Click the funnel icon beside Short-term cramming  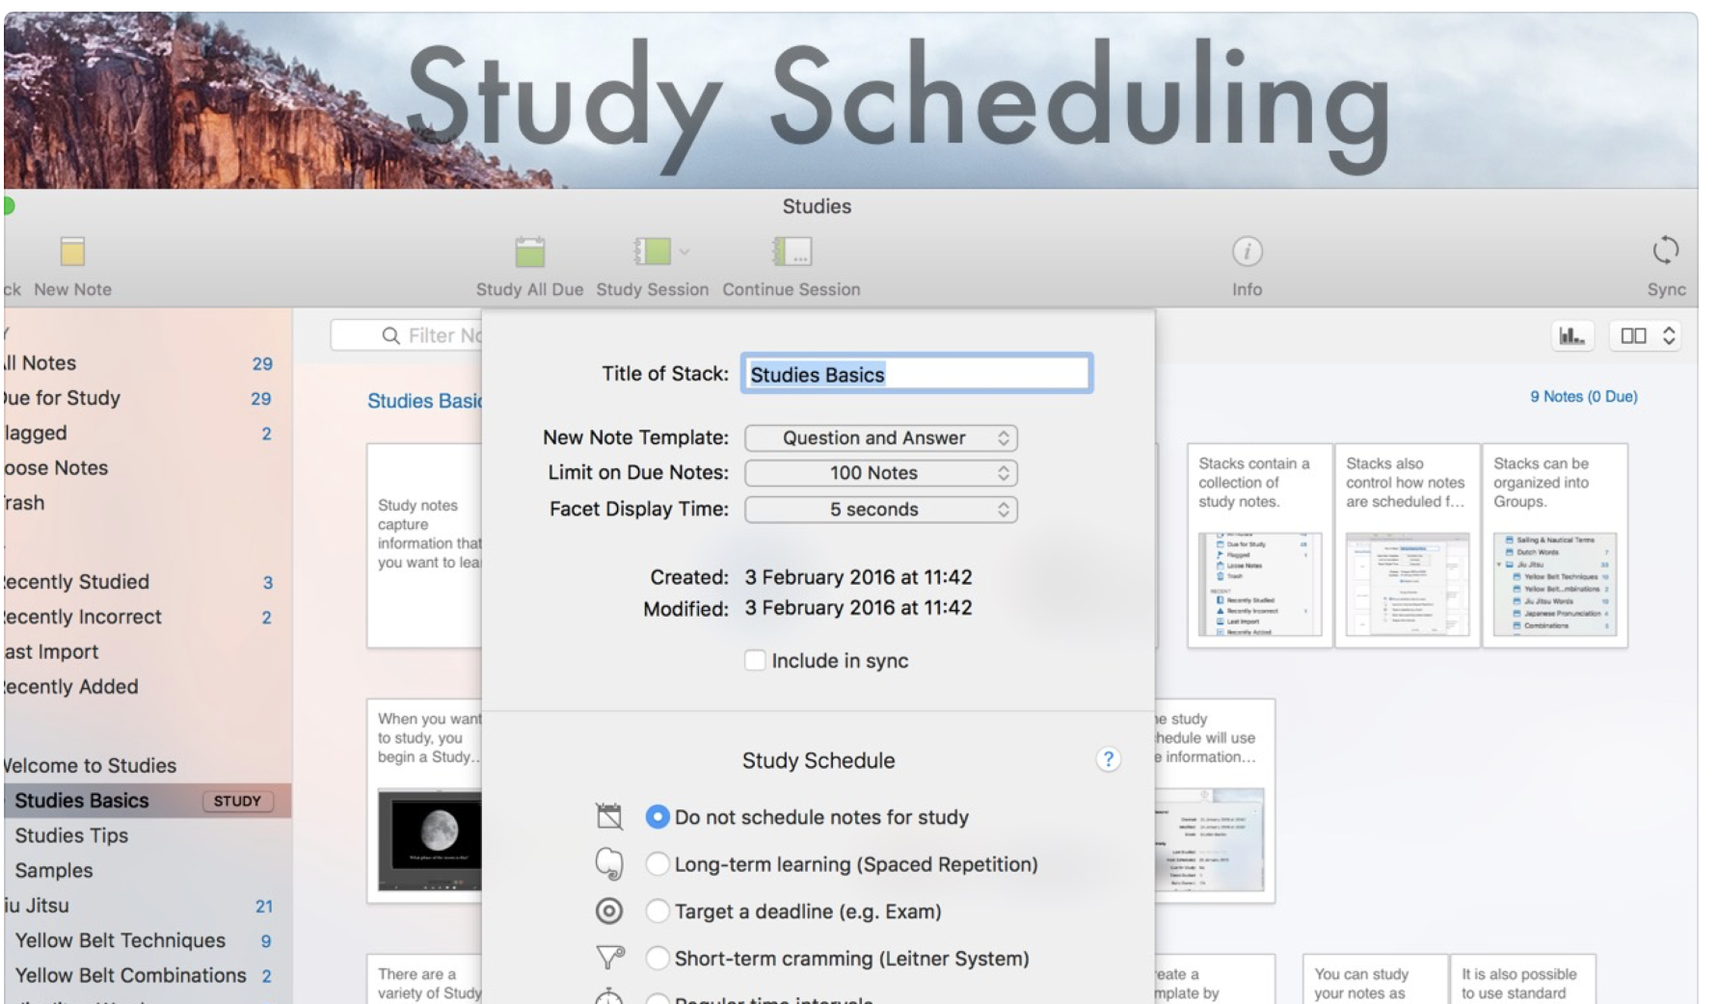(609, 958)
